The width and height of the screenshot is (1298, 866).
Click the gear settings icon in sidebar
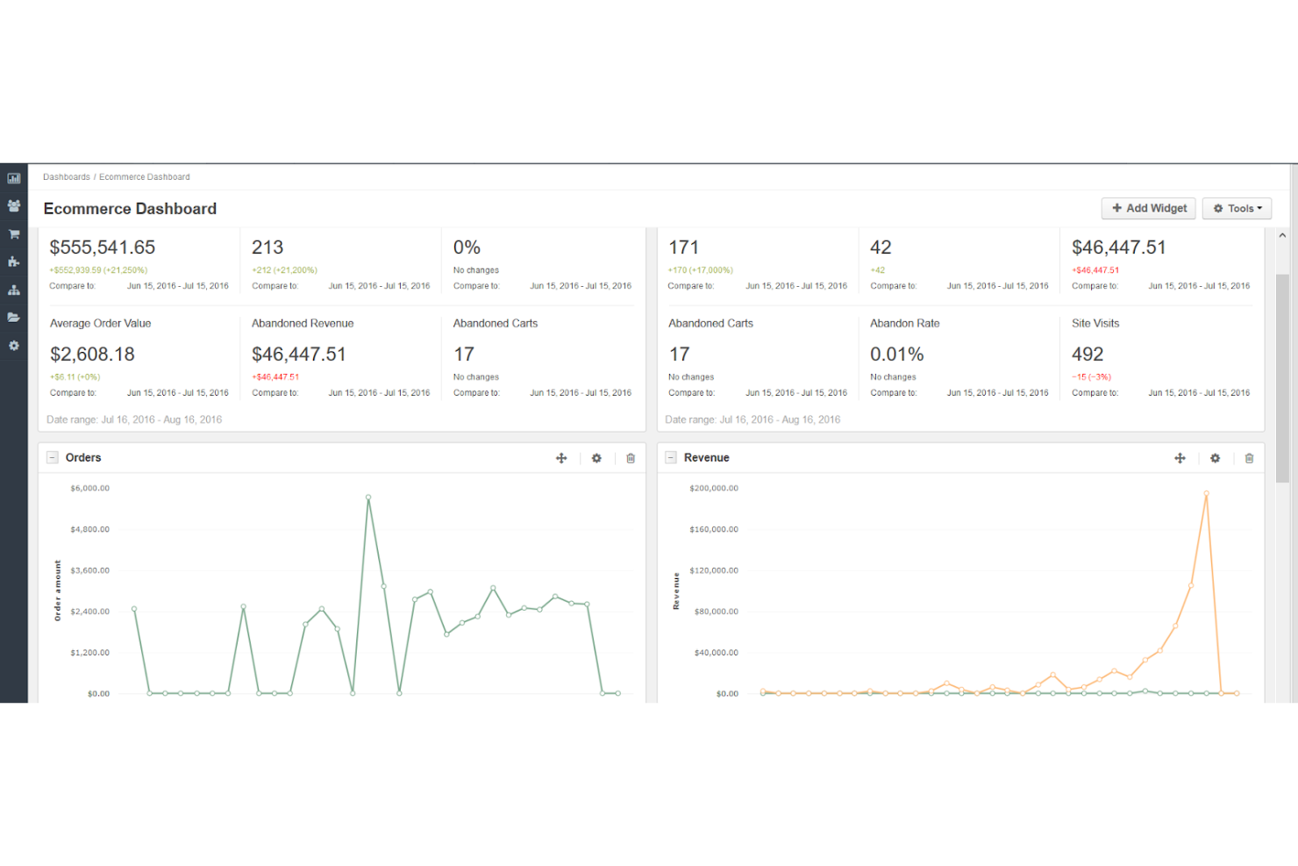pyautogui.click(x=13, y=346)
